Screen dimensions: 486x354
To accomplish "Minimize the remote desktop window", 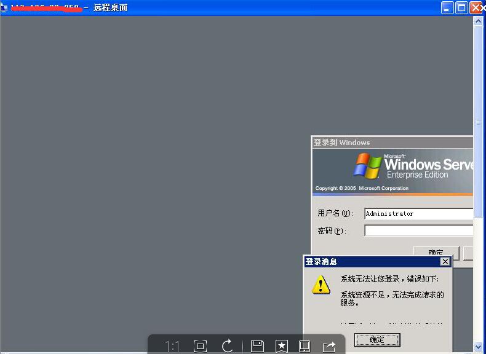I will pyautogui.click(x=447, y=8).
